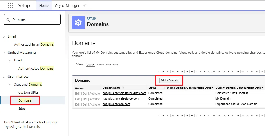Click Edit for nac-plus.my.site.com row
265x136 pixels.
(78, 104)
